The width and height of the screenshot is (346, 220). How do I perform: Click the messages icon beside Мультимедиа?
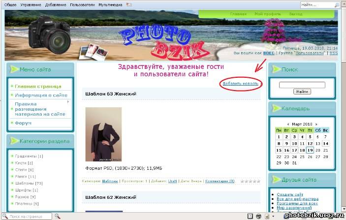coord(129,4)
